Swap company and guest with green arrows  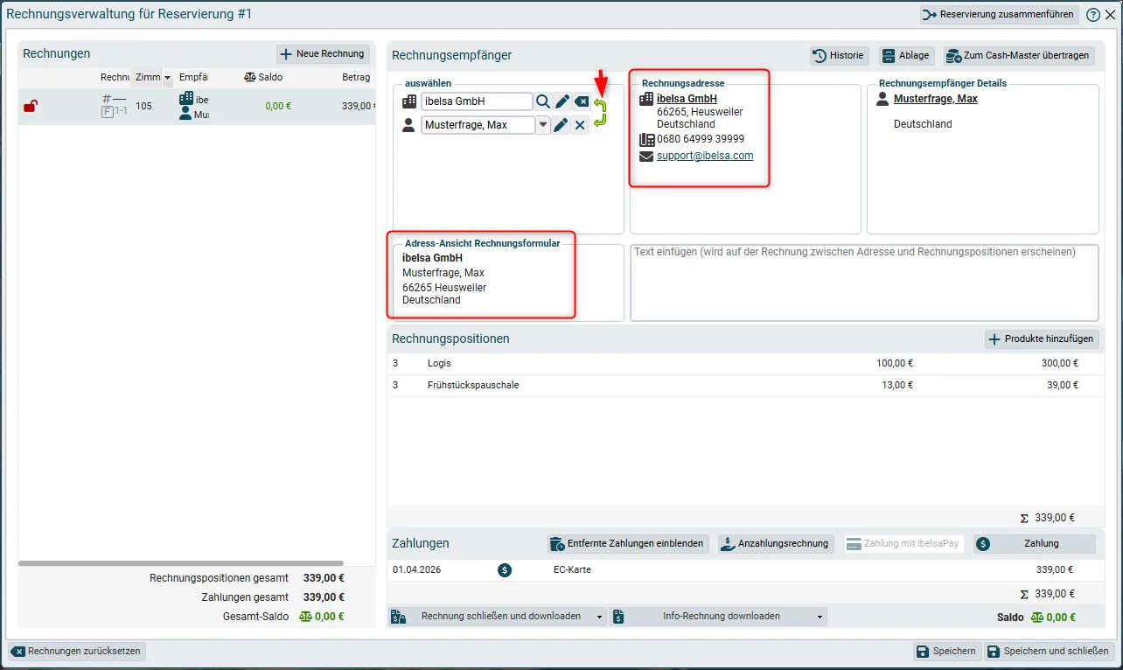coord(600,113)
